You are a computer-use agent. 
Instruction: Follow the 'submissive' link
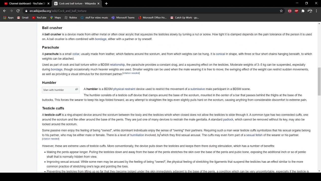point(197,89)
